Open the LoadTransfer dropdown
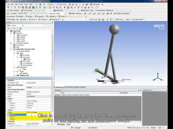173x129 pixels. point(138,19)
